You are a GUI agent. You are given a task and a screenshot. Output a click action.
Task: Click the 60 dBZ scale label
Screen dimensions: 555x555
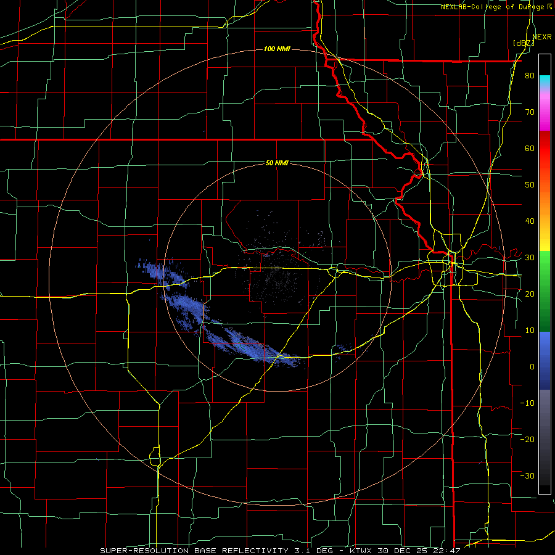point(530,148)
